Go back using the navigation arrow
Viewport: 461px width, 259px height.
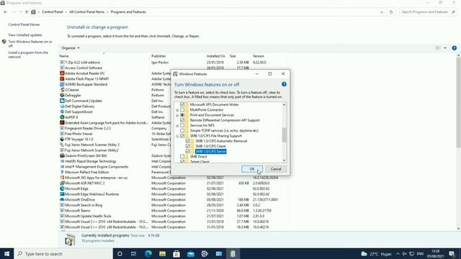(6, 12)
